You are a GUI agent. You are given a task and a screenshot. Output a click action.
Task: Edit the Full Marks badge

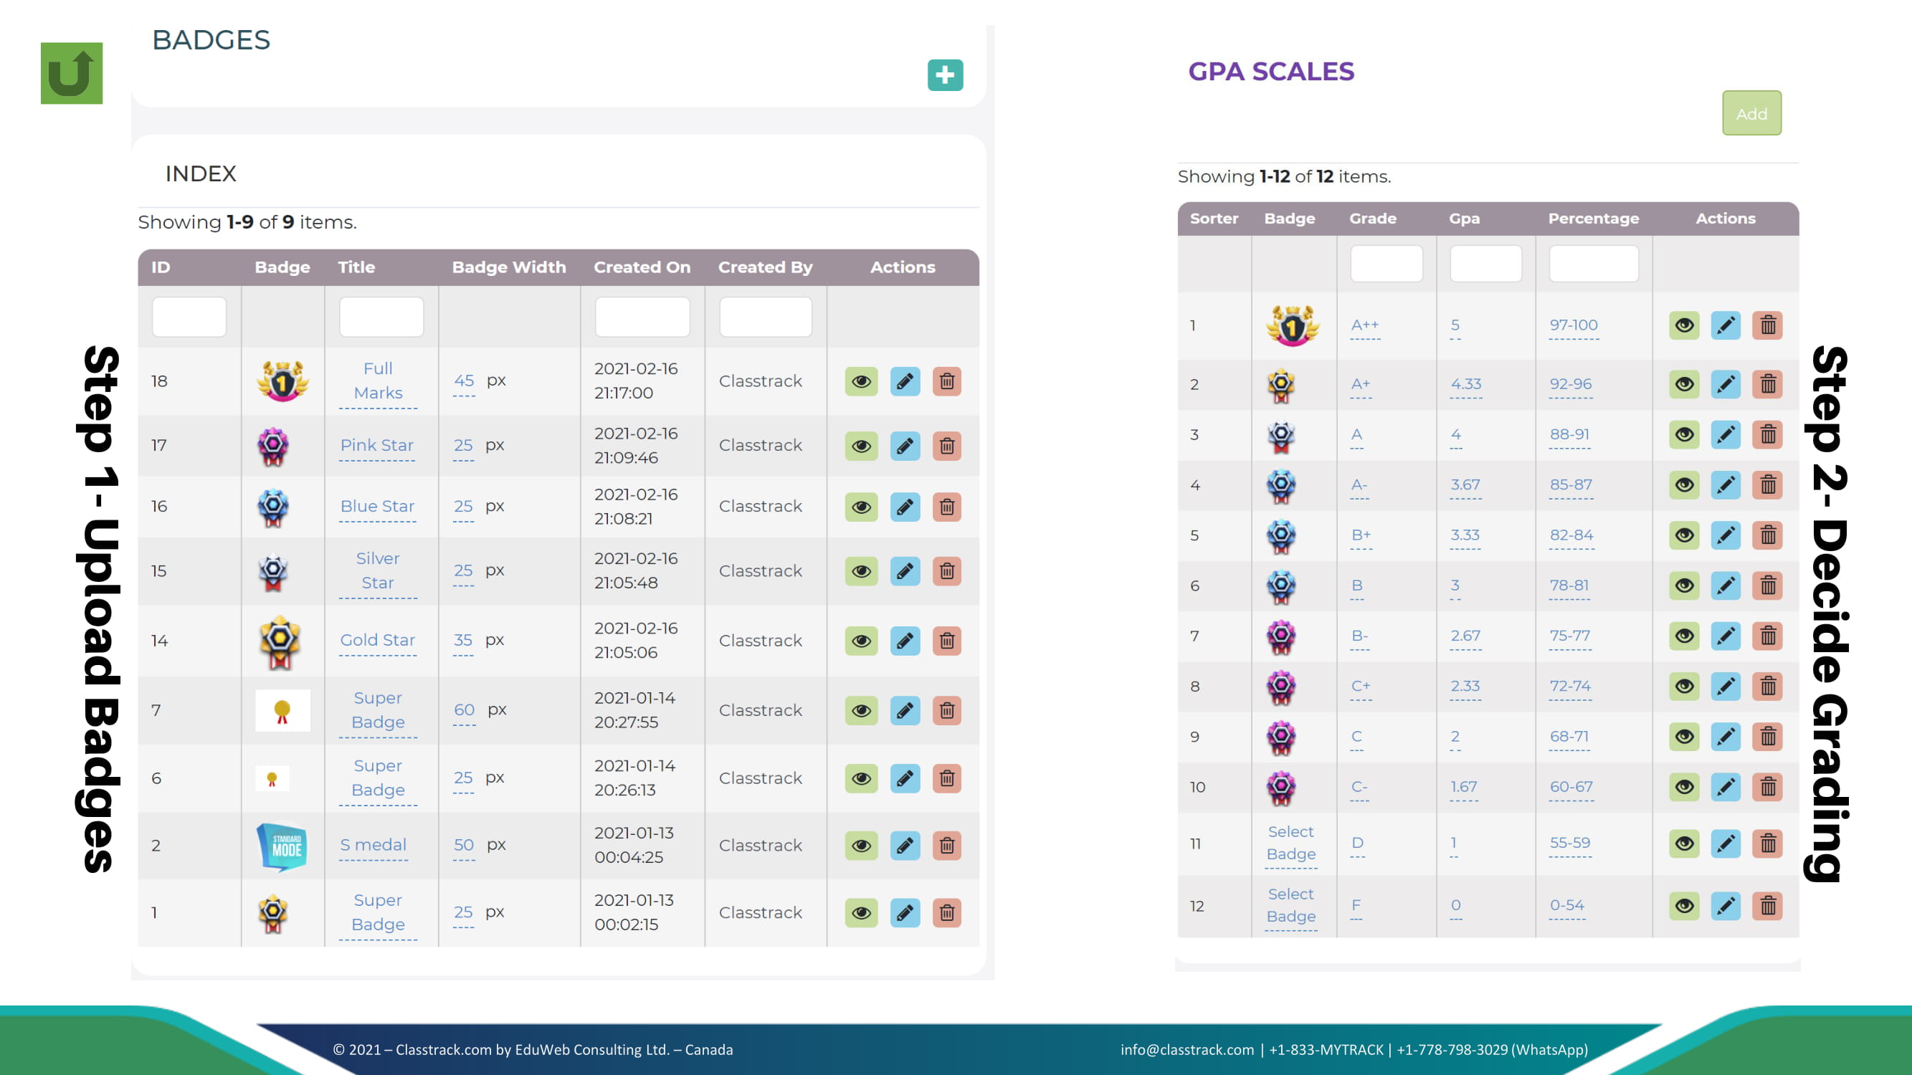pyautogui.click(x=904, y=381)
